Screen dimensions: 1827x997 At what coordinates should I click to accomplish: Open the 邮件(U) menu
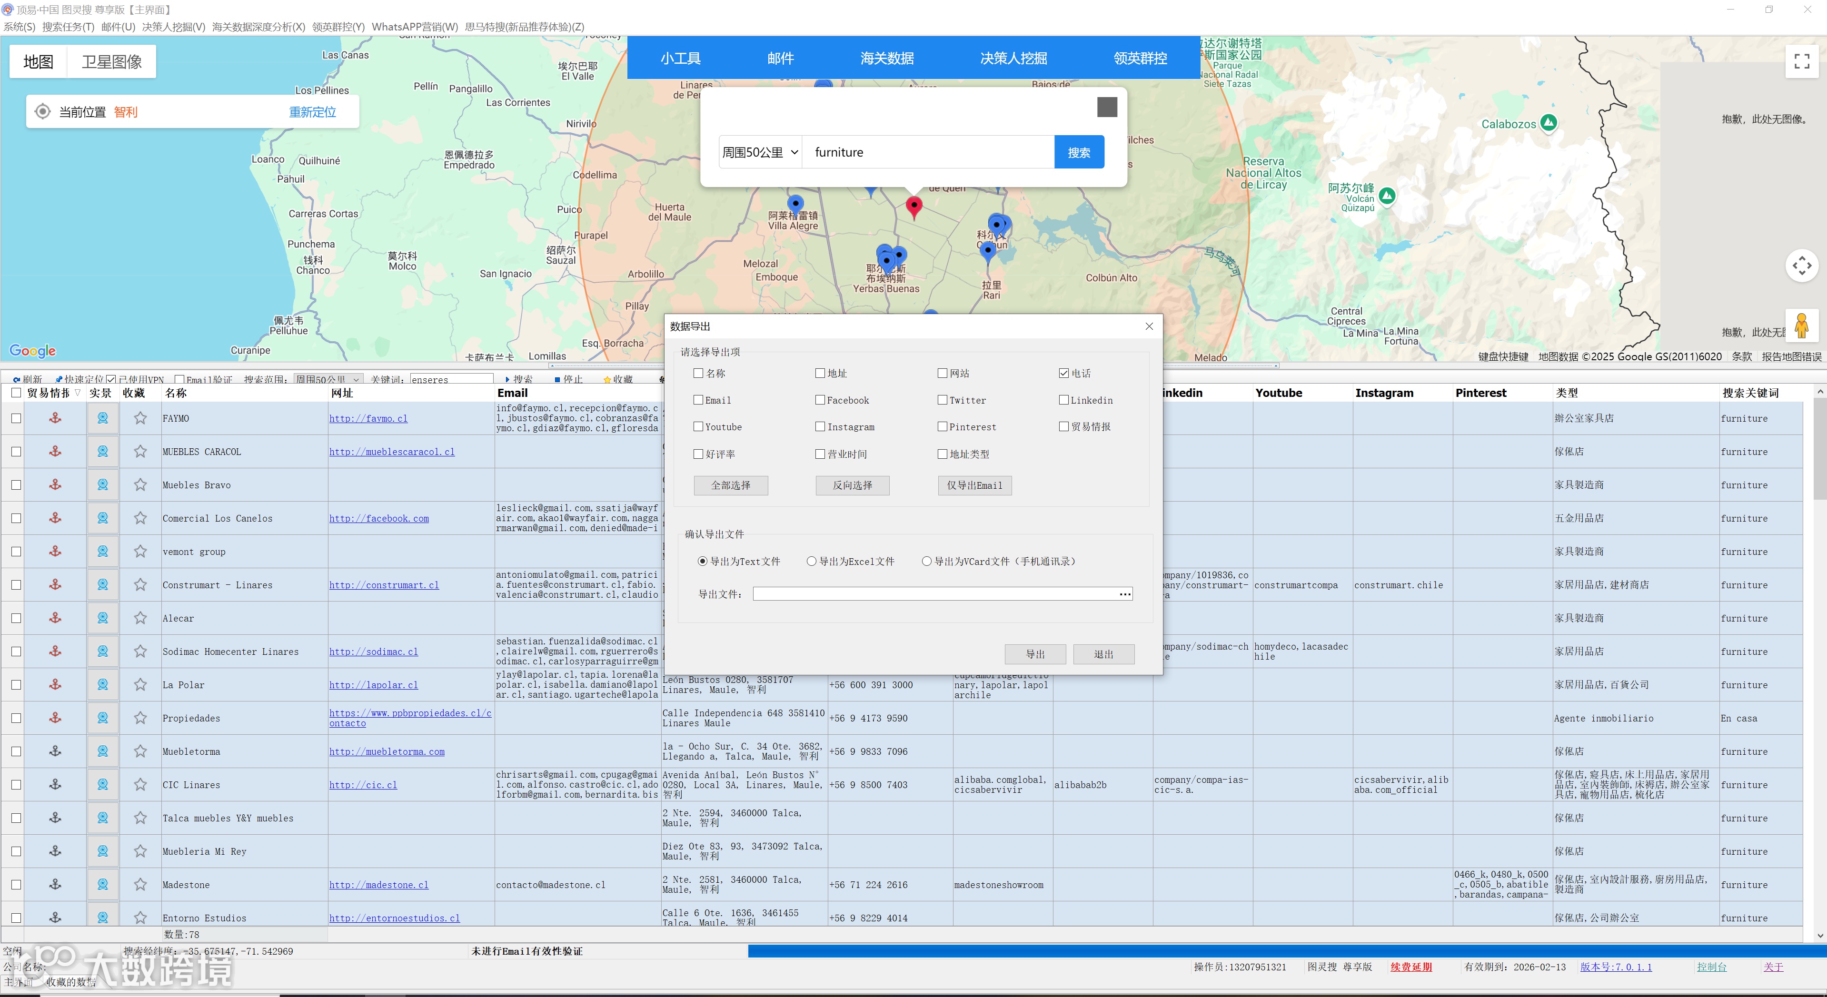pos(118,27)
